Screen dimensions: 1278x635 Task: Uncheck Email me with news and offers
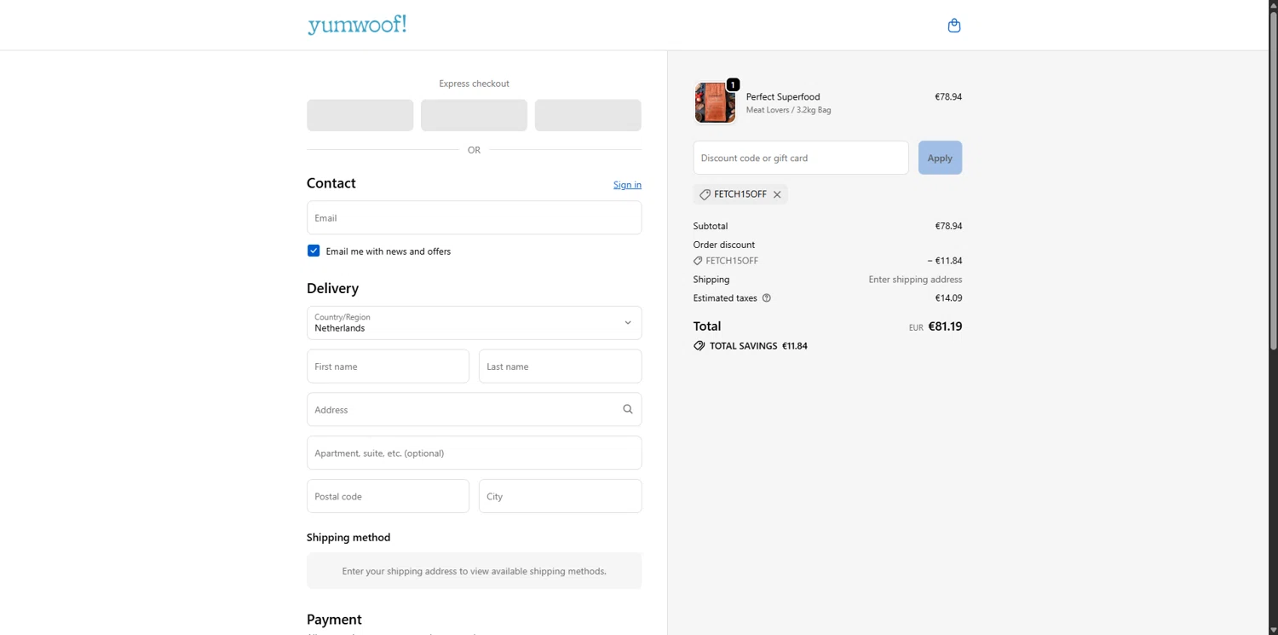(314, 251)
